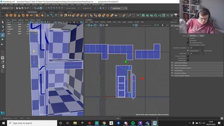
Task: Expand Common Selection Options section
Action: [197, 68]
